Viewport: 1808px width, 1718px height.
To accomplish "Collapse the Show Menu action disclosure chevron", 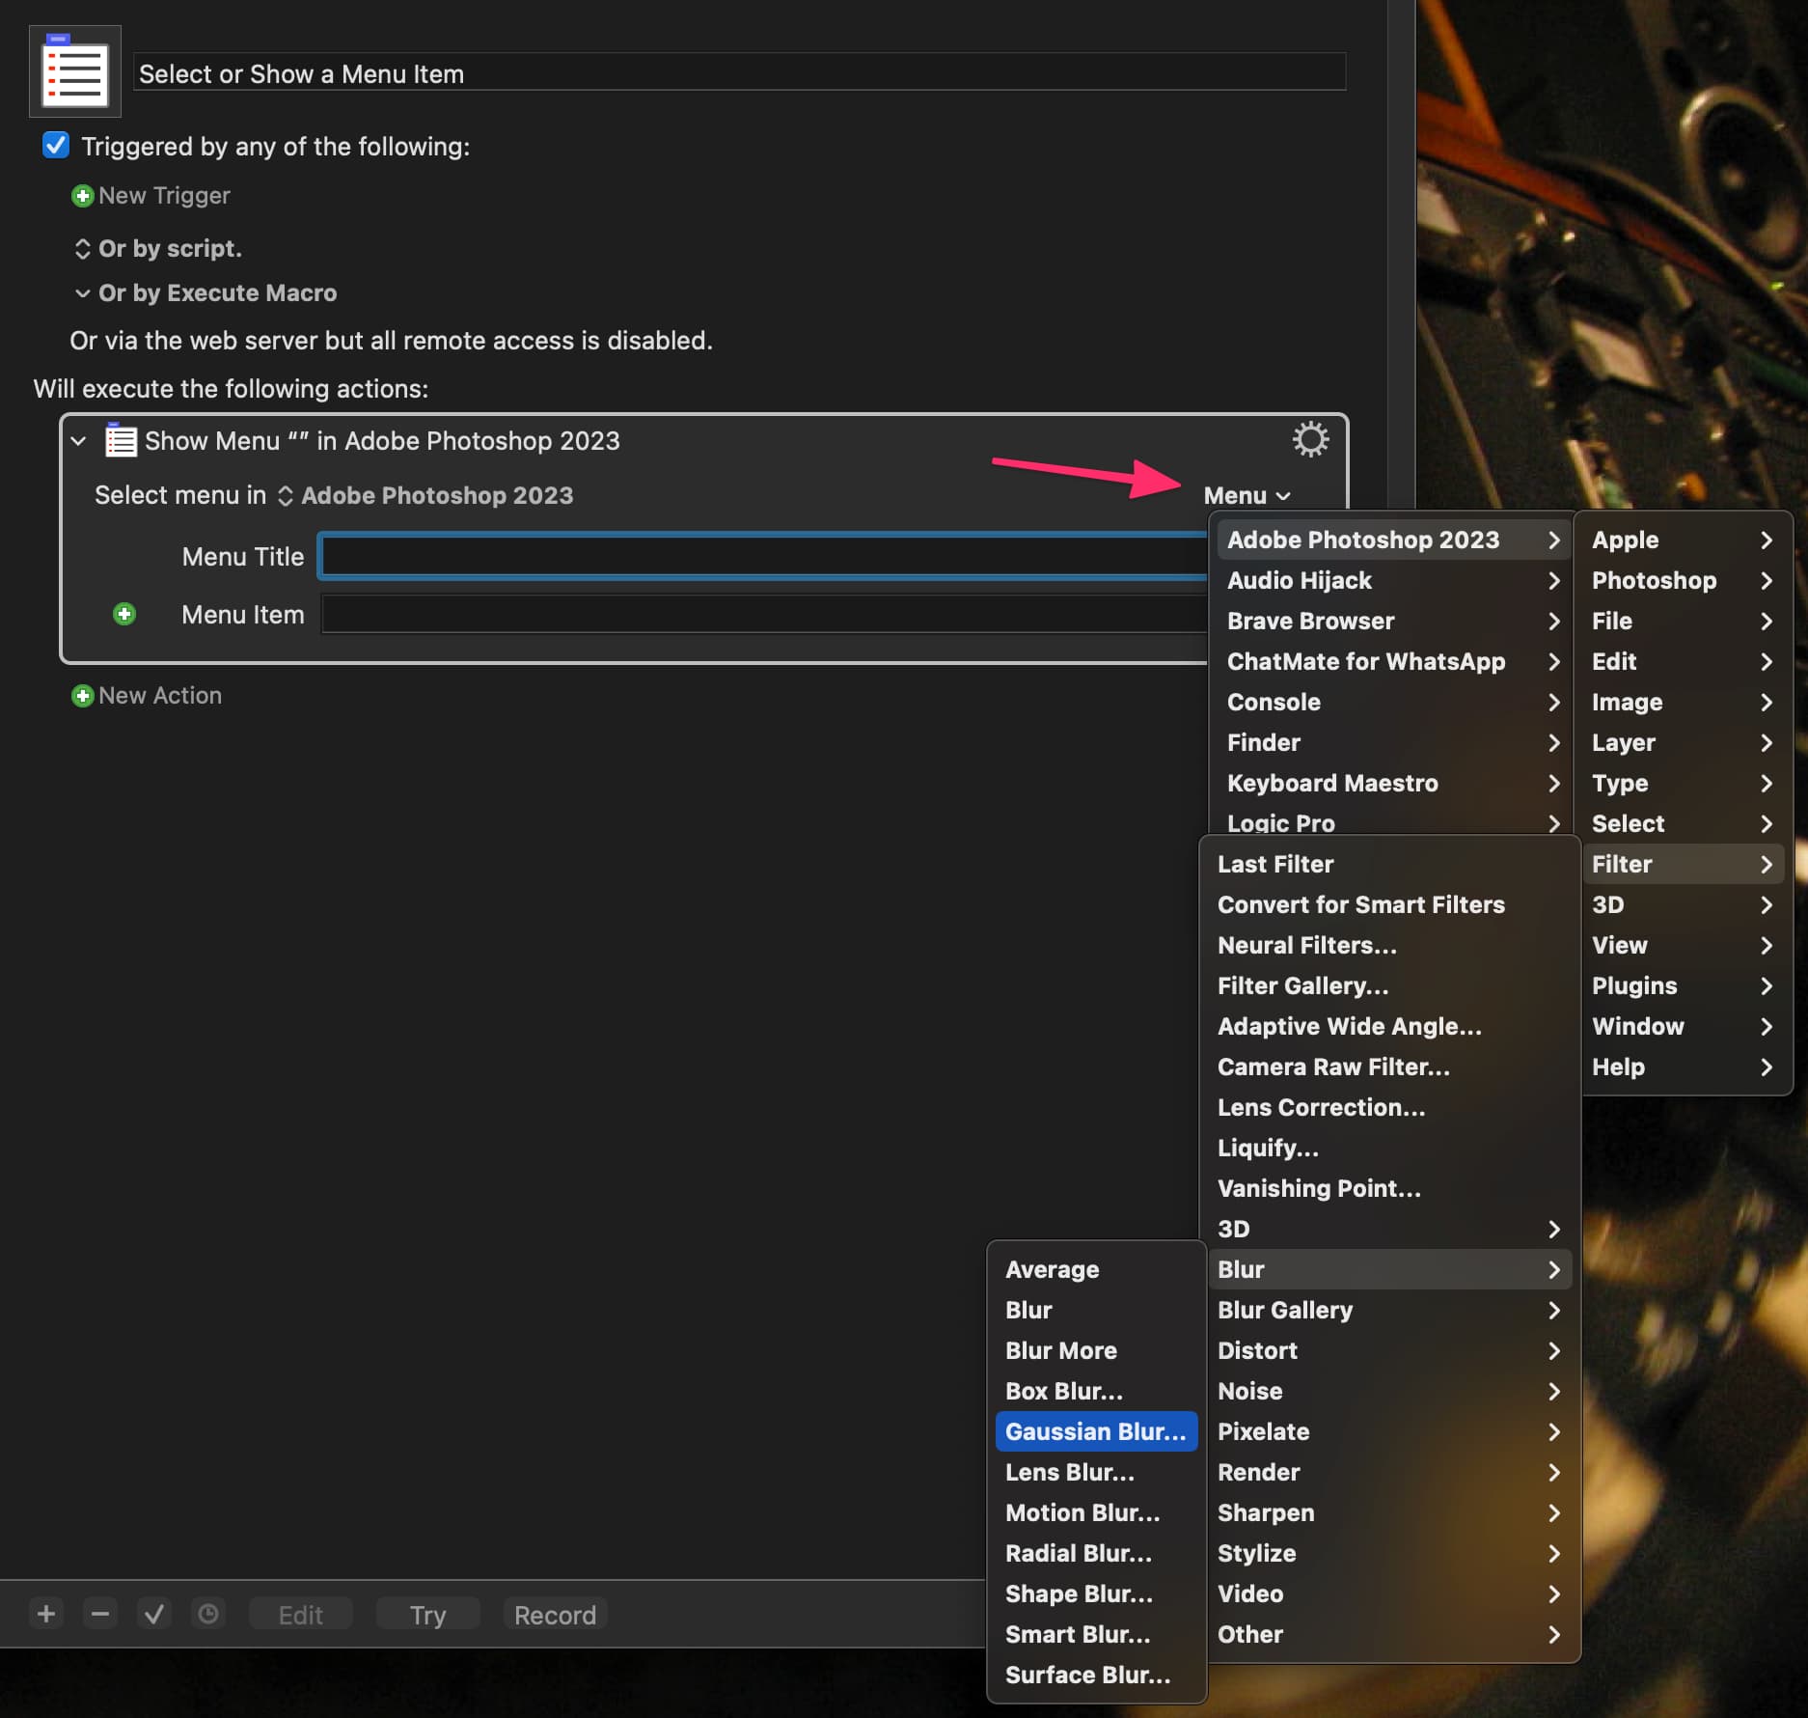I will click(x=79, y=441).
